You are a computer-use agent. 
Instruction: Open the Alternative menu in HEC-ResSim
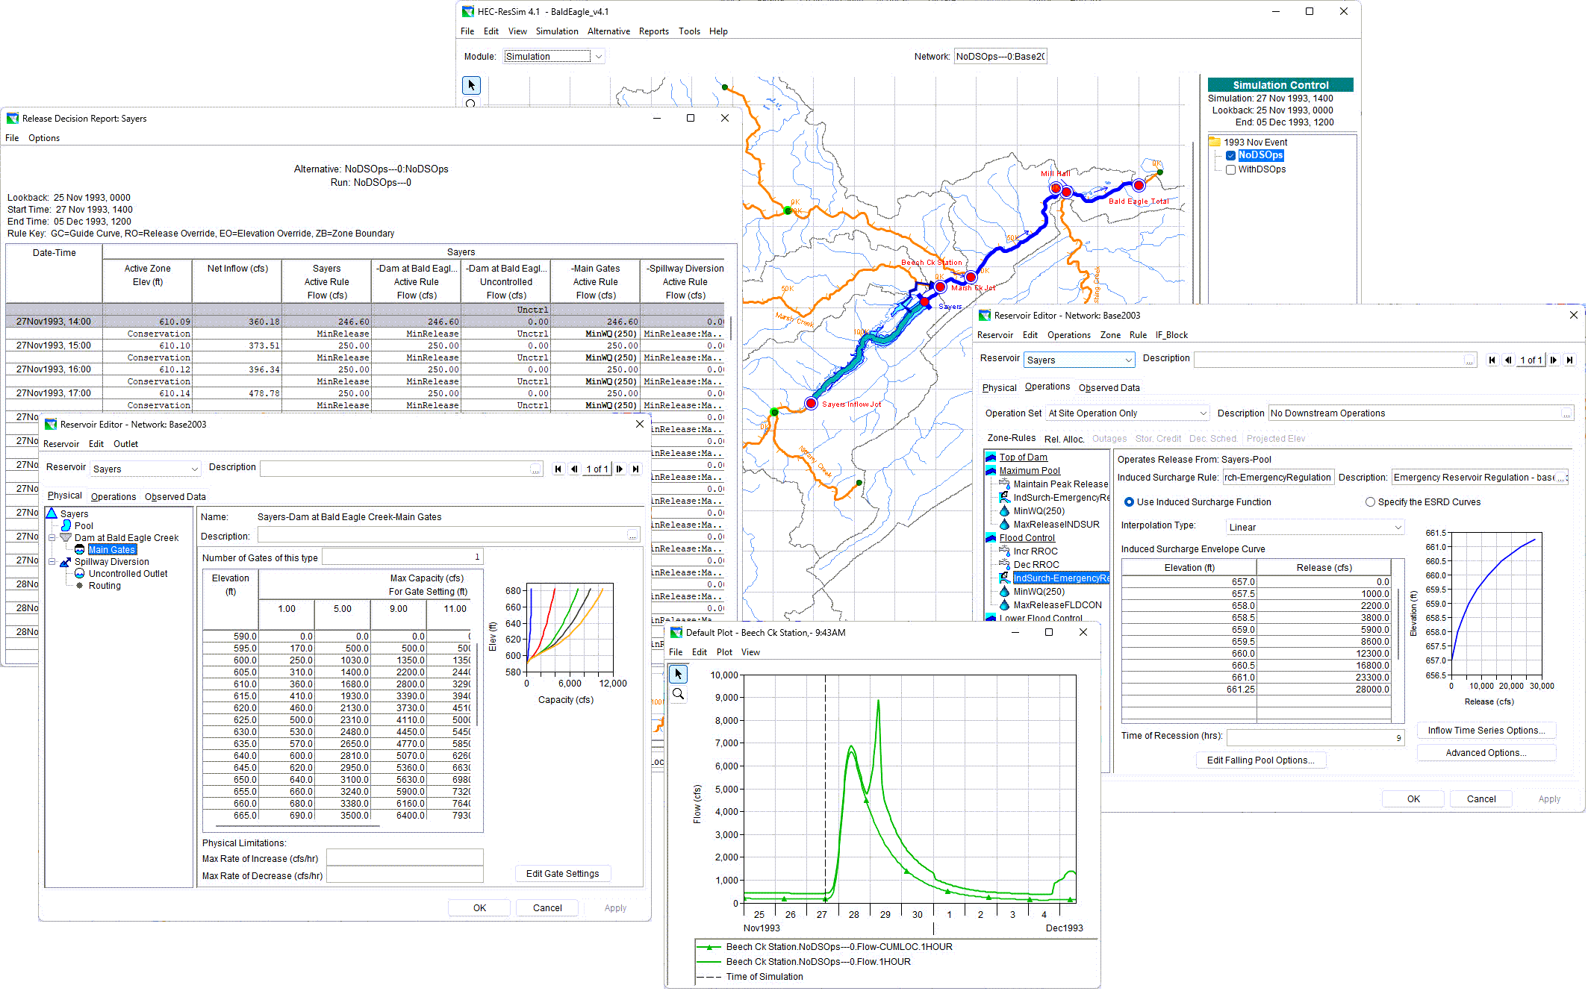pos(608,31)
